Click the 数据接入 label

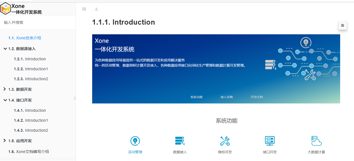(180, 152)
